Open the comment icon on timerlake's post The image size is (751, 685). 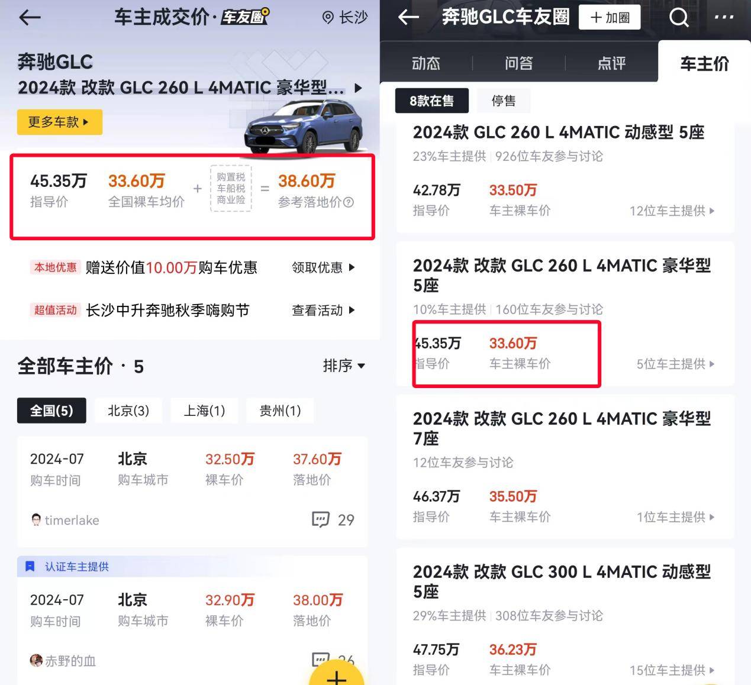(320, 519)
